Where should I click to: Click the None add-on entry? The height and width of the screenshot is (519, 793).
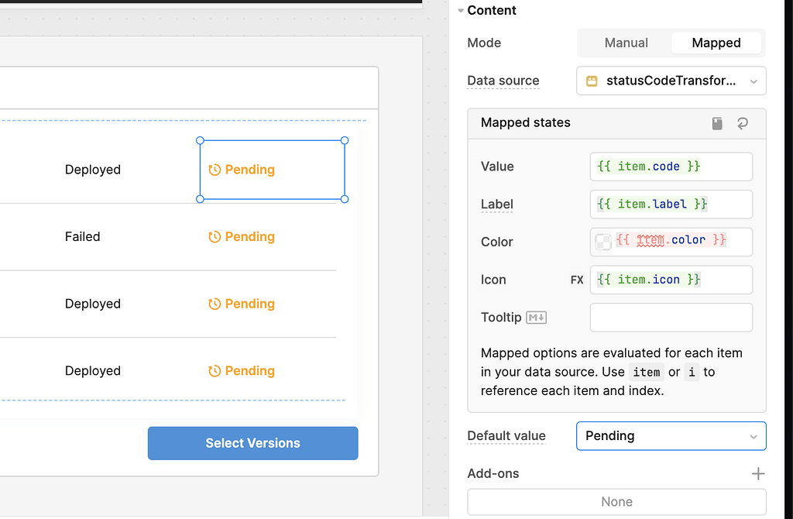pyautogui.click(x=616, y=501)
